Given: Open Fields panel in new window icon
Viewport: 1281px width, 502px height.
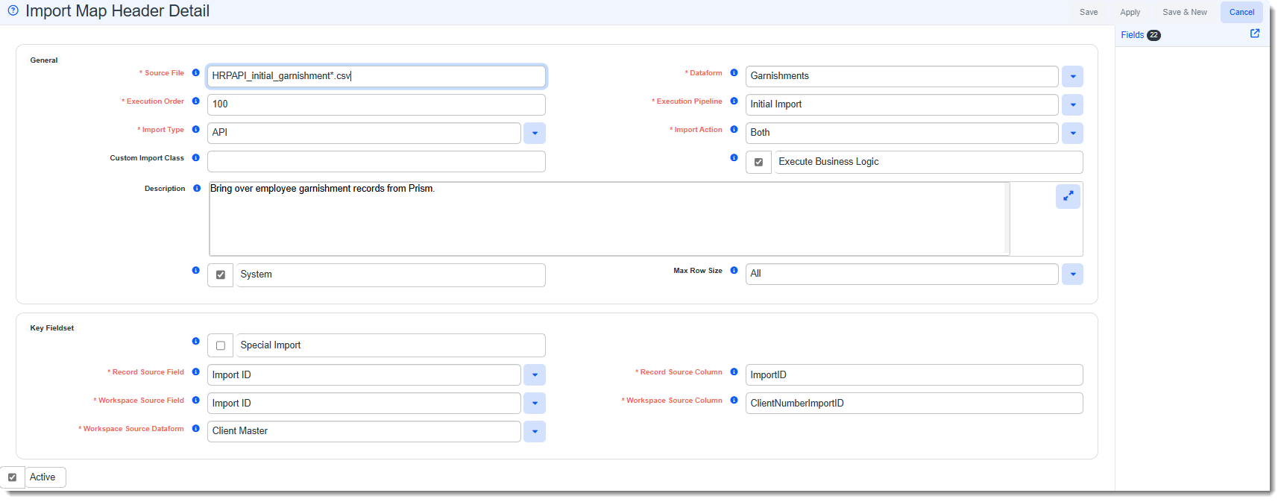Looking at the screenshot, I should click(x=1255, y=34).
